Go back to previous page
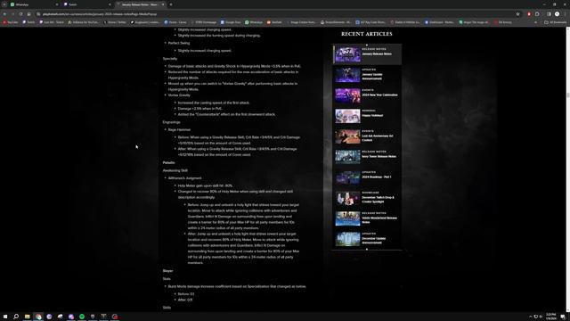 4,14
